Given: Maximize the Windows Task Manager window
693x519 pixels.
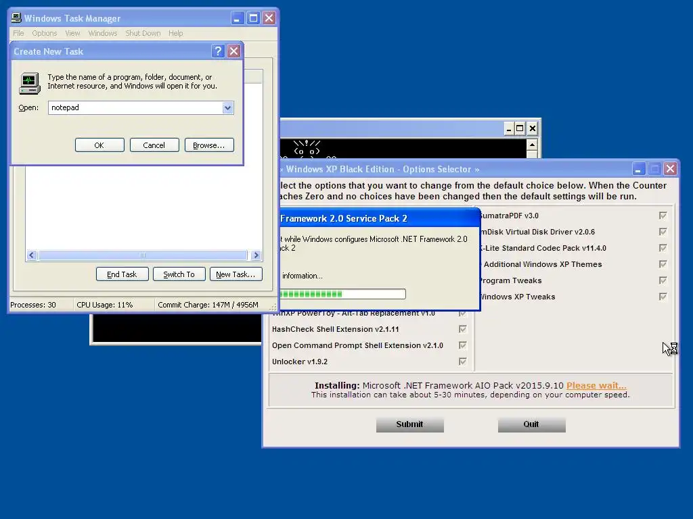Looking at the screenshot, I should pyautogui.click(x=253, y=18).
